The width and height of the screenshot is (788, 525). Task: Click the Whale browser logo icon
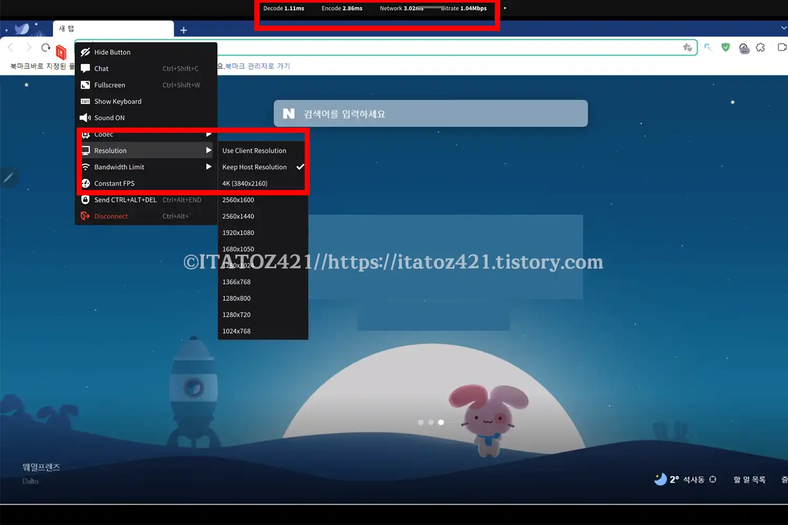click(22, 29)
